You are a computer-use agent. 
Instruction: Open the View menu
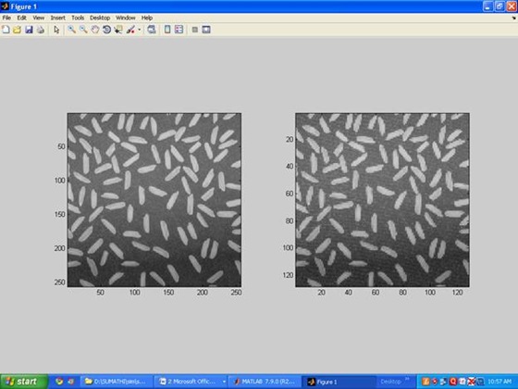[38, 18]
